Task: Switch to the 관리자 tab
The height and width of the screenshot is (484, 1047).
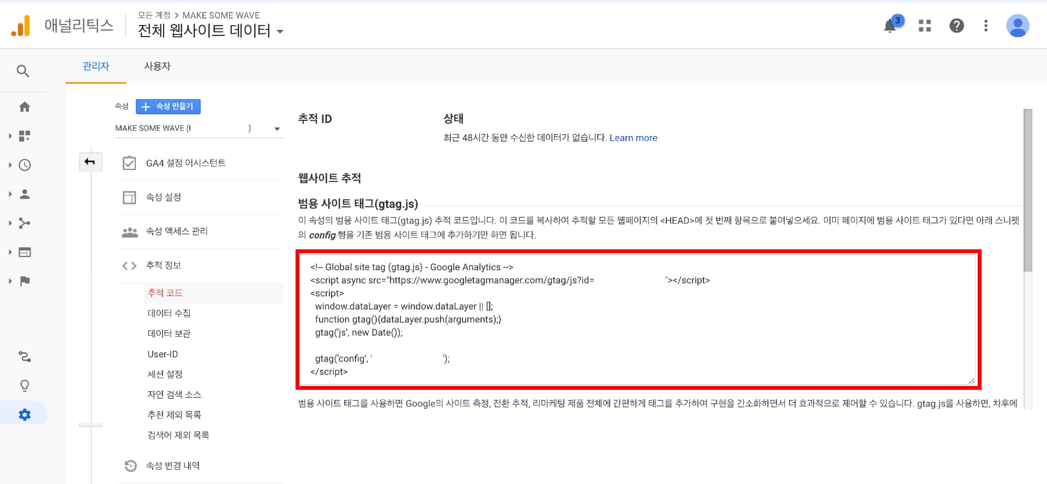Action: coord(96,66)
